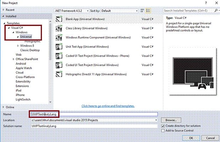Select the iPad category

point(18,91)
